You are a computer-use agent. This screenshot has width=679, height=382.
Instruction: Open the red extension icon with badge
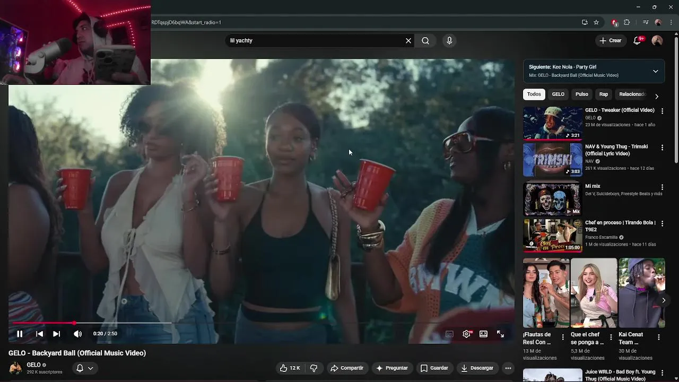pos(614,22)
